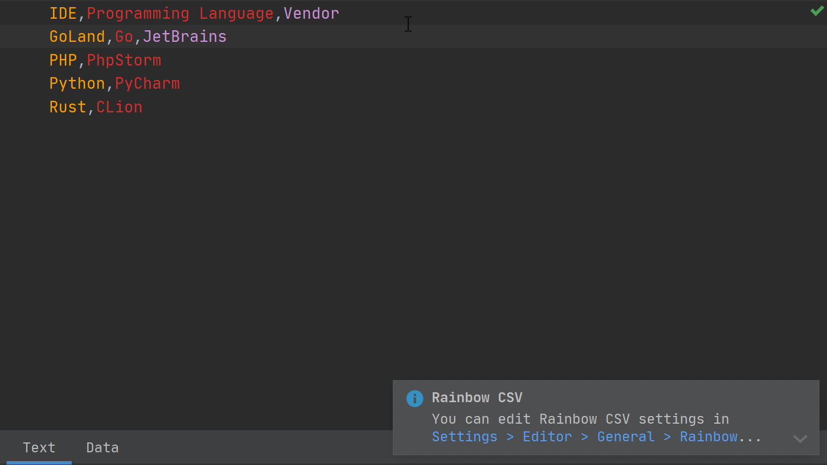Place cursor in the 'IDE' header cell
Viewport: 827px width, 465px height.
(x=63, y=14)
